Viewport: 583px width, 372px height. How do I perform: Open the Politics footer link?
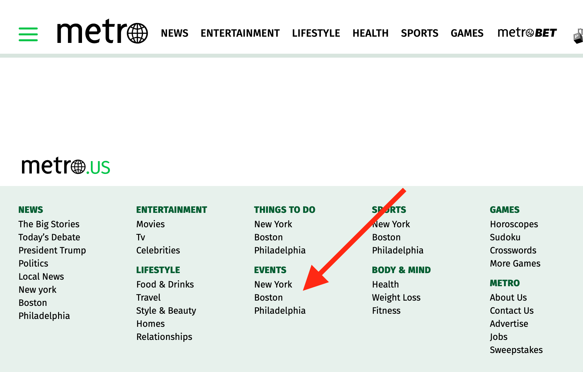33,264
